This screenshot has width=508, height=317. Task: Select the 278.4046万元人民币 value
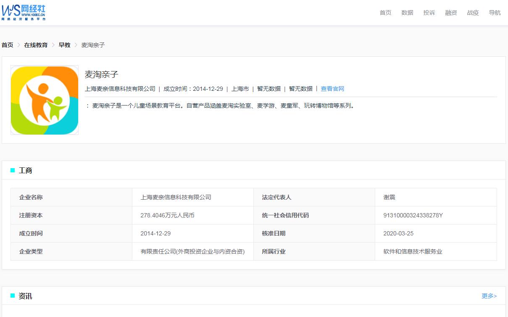[x=167, y=215]
